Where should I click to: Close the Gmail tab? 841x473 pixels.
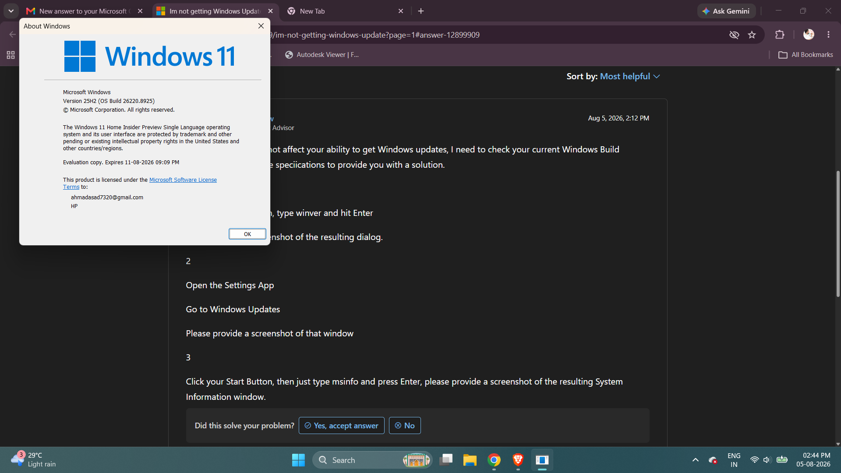140,11
